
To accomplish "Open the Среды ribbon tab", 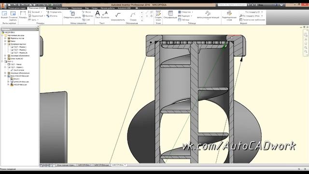I will pyautogui.click(x=95, y=8).
